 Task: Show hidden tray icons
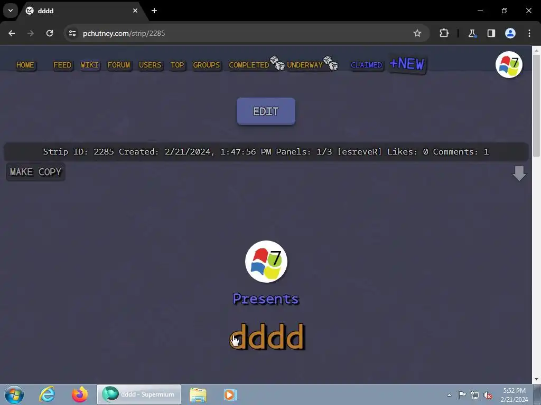(x=449, y=395)
